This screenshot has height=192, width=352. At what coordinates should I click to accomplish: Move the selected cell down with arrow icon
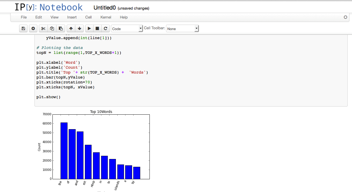pos(79,28)
